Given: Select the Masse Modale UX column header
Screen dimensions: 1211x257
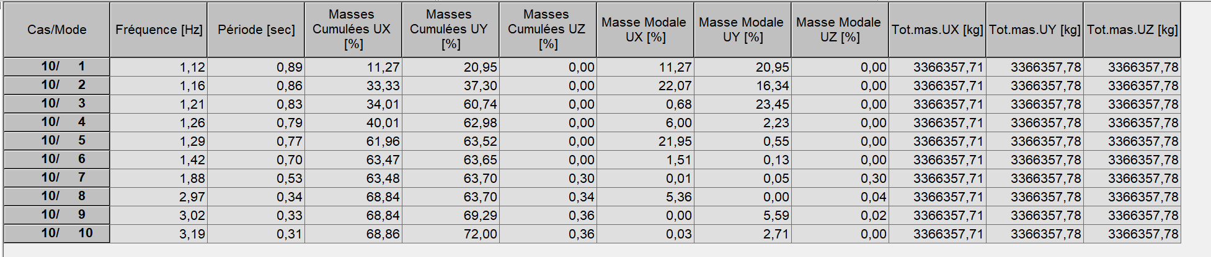Looking at the screenshot, I should point(645,30).
